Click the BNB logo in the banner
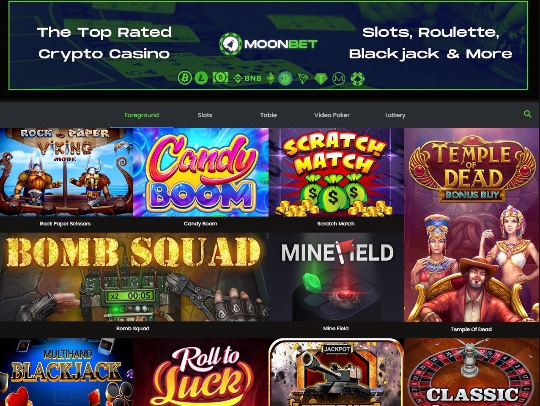This screenshot has height=406, width=540. coord(247,78)
